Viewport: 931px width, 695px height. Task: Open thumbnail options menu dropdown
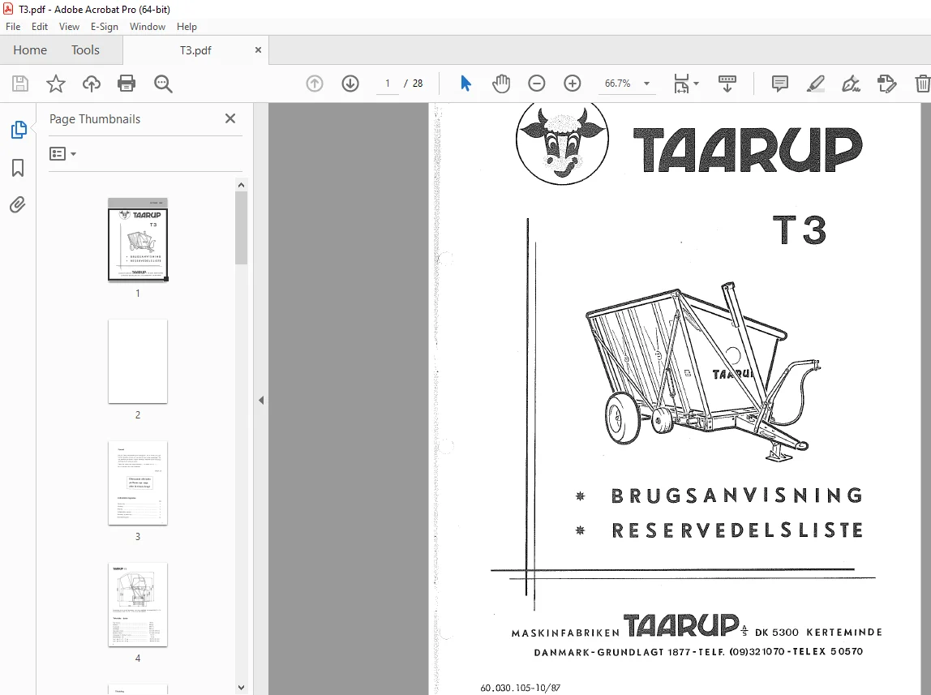[x=63, y=154]
